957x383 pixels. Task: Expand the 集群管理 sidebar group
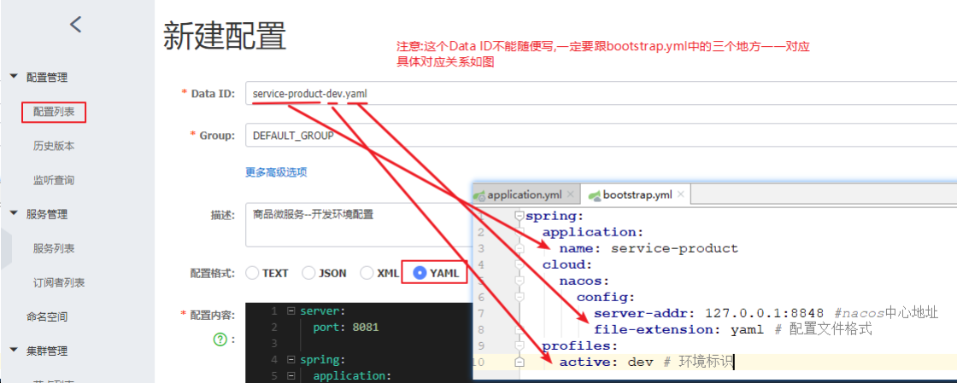coord(14,350)
